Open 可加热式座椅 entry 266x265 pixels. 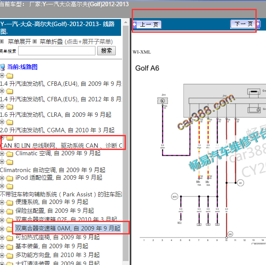57,237
